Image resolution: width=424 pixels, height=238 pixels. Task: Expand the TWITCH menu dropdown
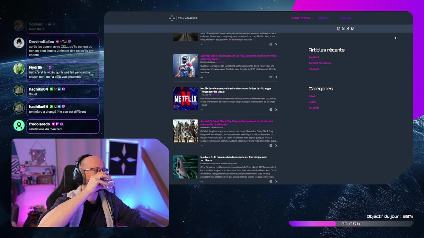pos(324,18)
